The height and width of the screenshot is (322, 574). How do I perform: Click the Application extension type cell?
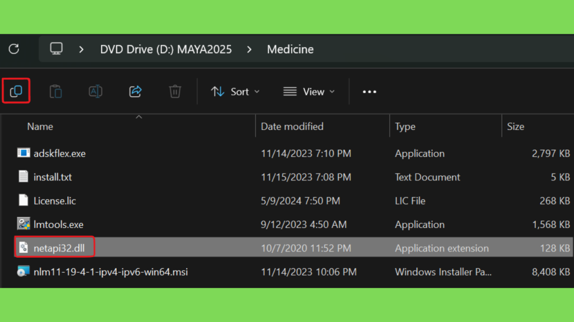pos(442,248)
